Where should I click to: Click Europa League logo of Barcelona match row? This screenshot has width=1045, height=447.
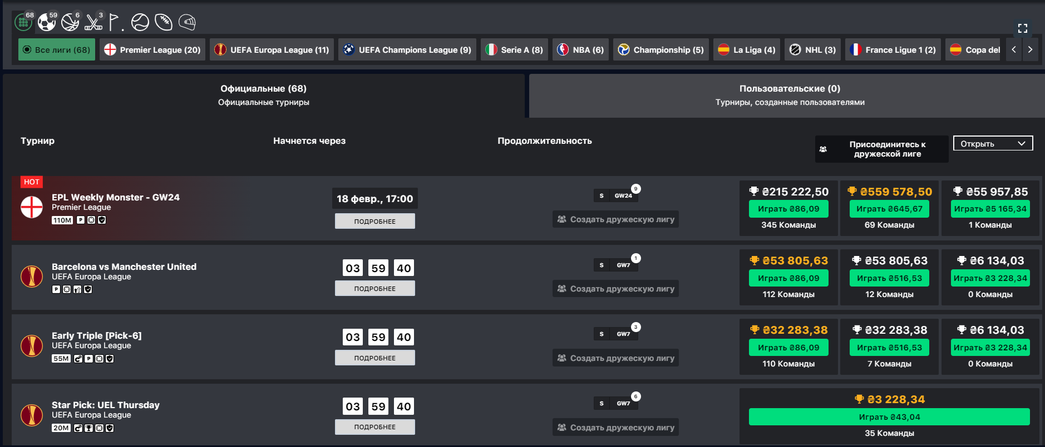[32, 277]
